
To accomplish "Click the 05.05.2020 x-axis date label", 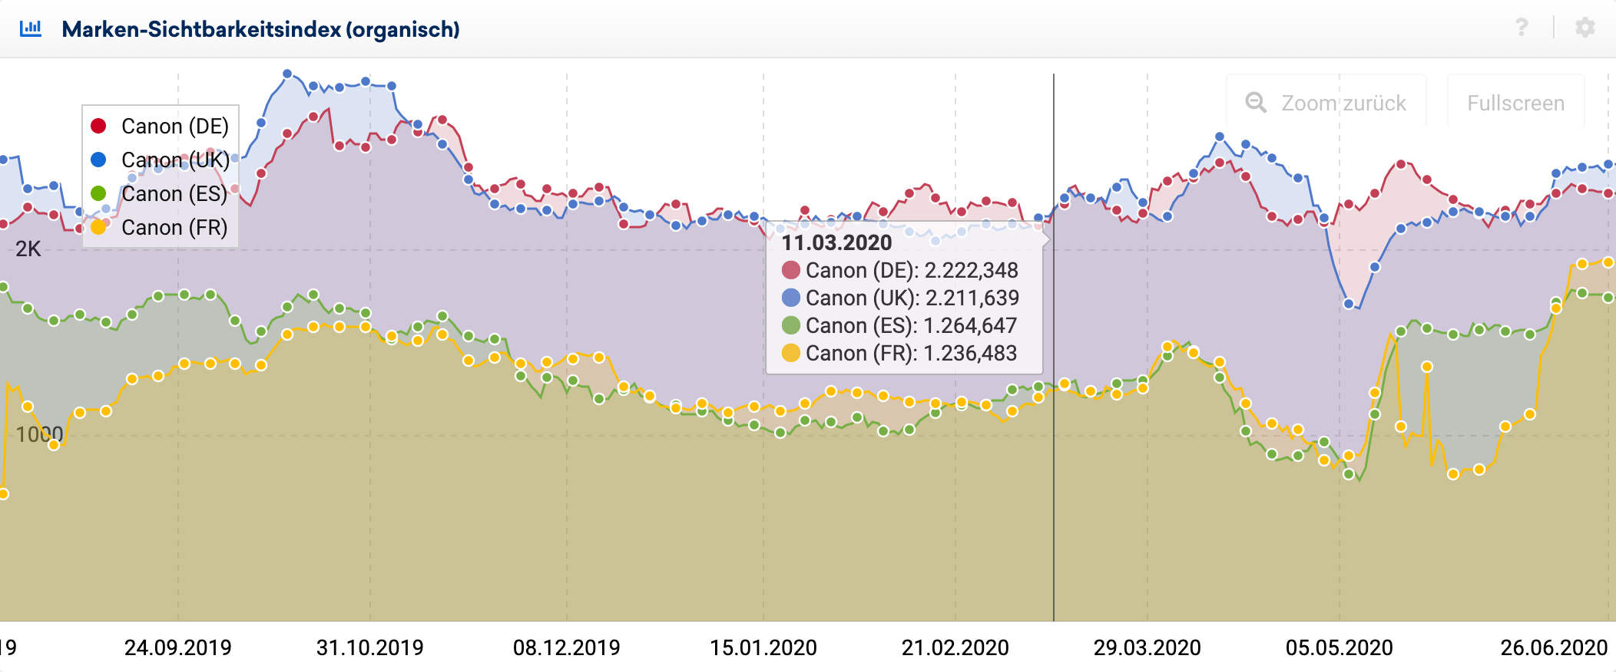I will click(1339, 647).
